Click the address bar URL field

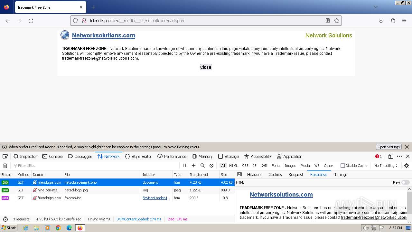click(x=206, y=21)
